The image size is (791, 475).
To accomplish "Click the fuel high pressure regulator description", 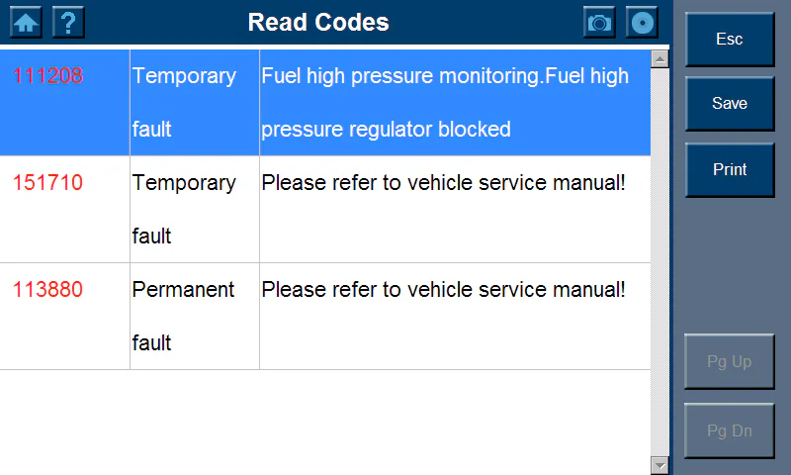I will point(445,102).
